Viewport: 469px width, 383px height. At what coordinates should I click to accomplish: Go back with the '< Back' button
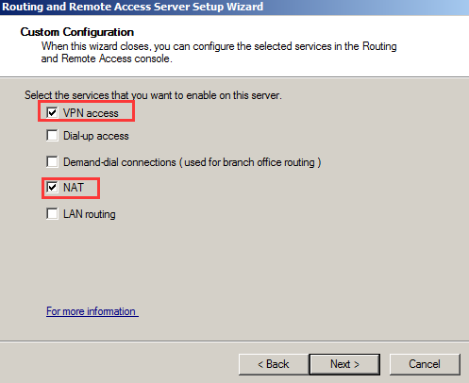(x=274, y=364)
